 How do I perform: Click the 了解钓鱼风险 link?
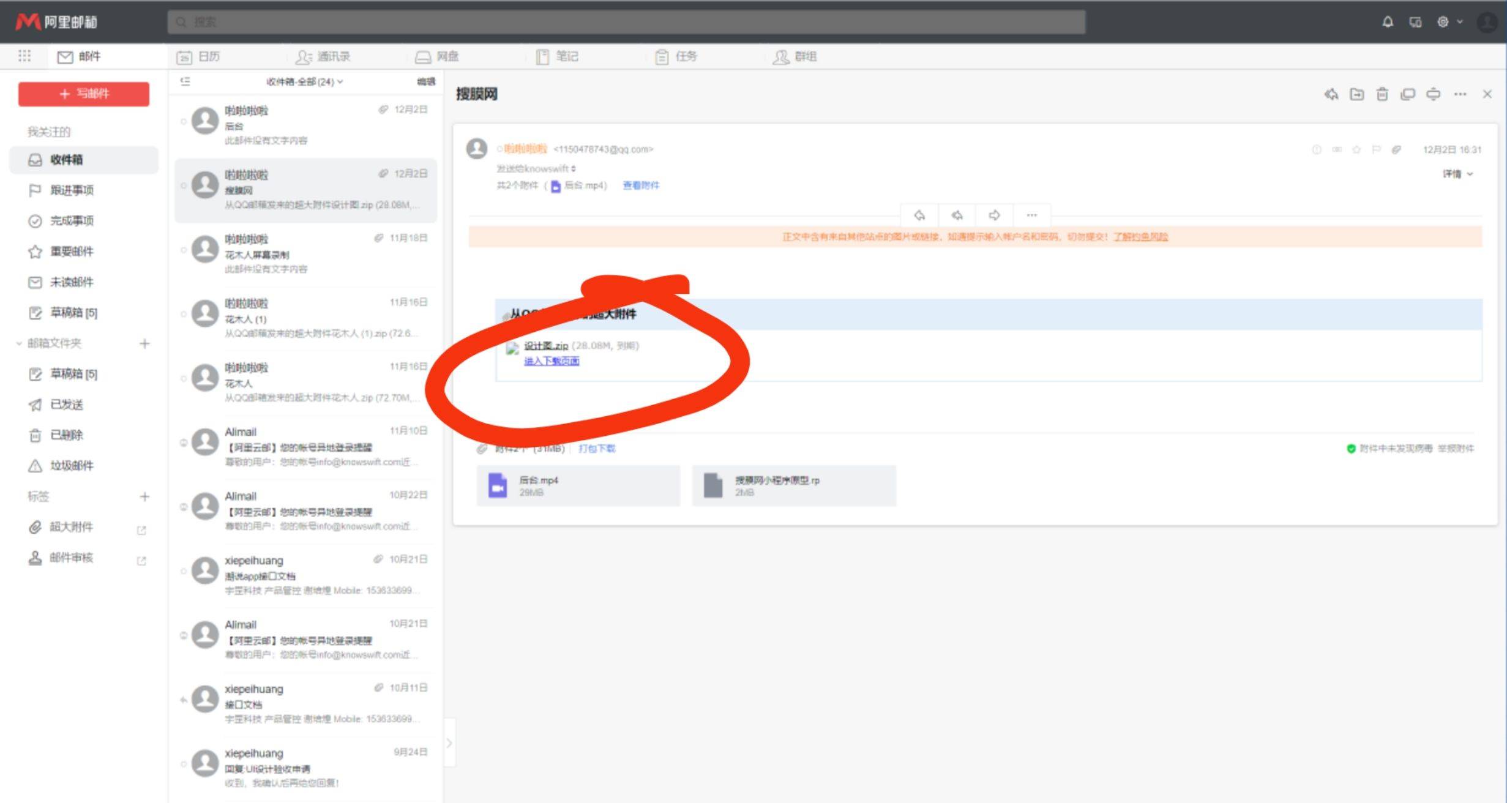1140,237
